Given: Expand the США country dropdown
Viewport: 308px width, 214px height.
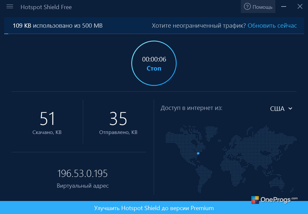Looking at the screenshot, I should tap(281, 109).
